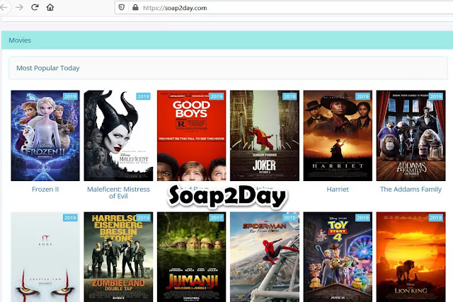Viewport: 453px width, 302px height.
Task: Click the browser forward arrow
Action: tap(19, 7)
